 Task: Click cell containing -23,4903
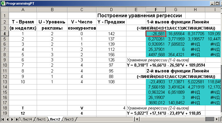pyautogui.click(x=156, y=82)
